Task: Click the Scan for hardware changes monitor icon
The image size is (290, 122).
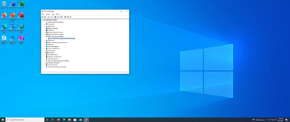Action: [62, 17]
